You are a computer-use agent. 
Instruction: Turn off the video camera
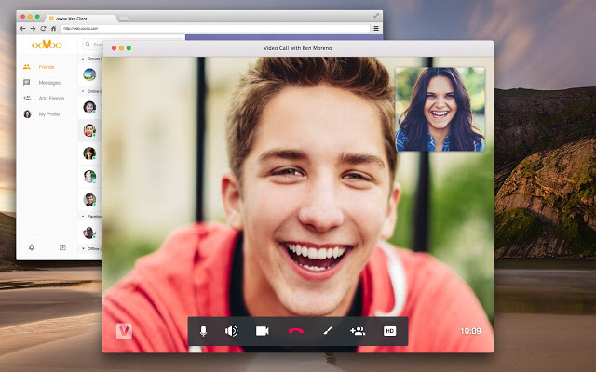263,331
